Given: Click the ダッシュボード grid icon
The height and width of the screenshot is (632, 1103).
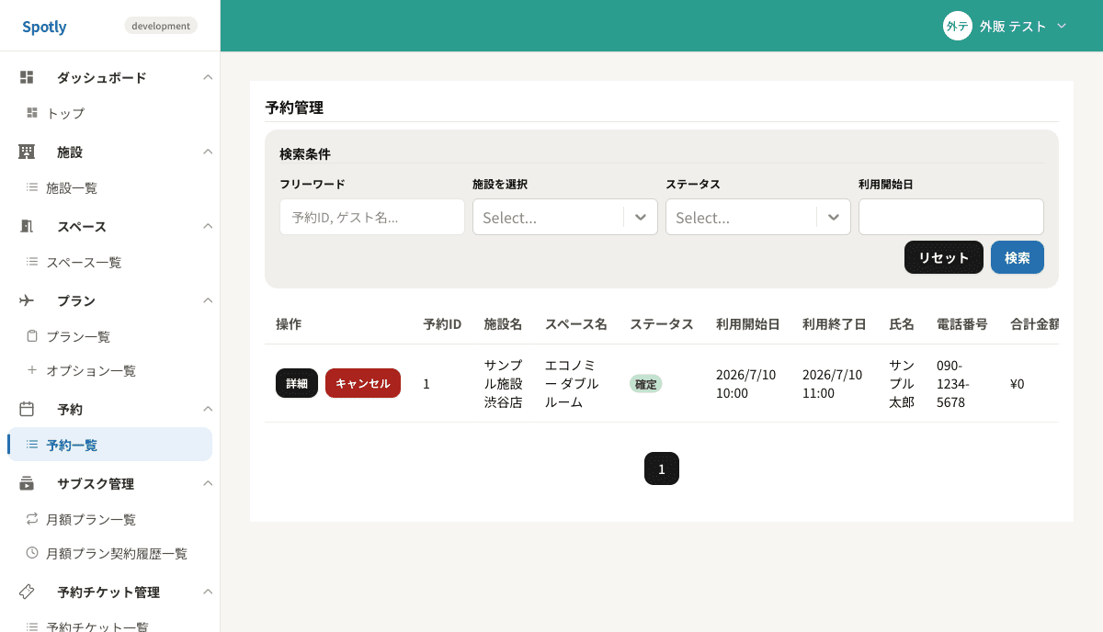Looking at the screenshot, I should pos(27,77).
